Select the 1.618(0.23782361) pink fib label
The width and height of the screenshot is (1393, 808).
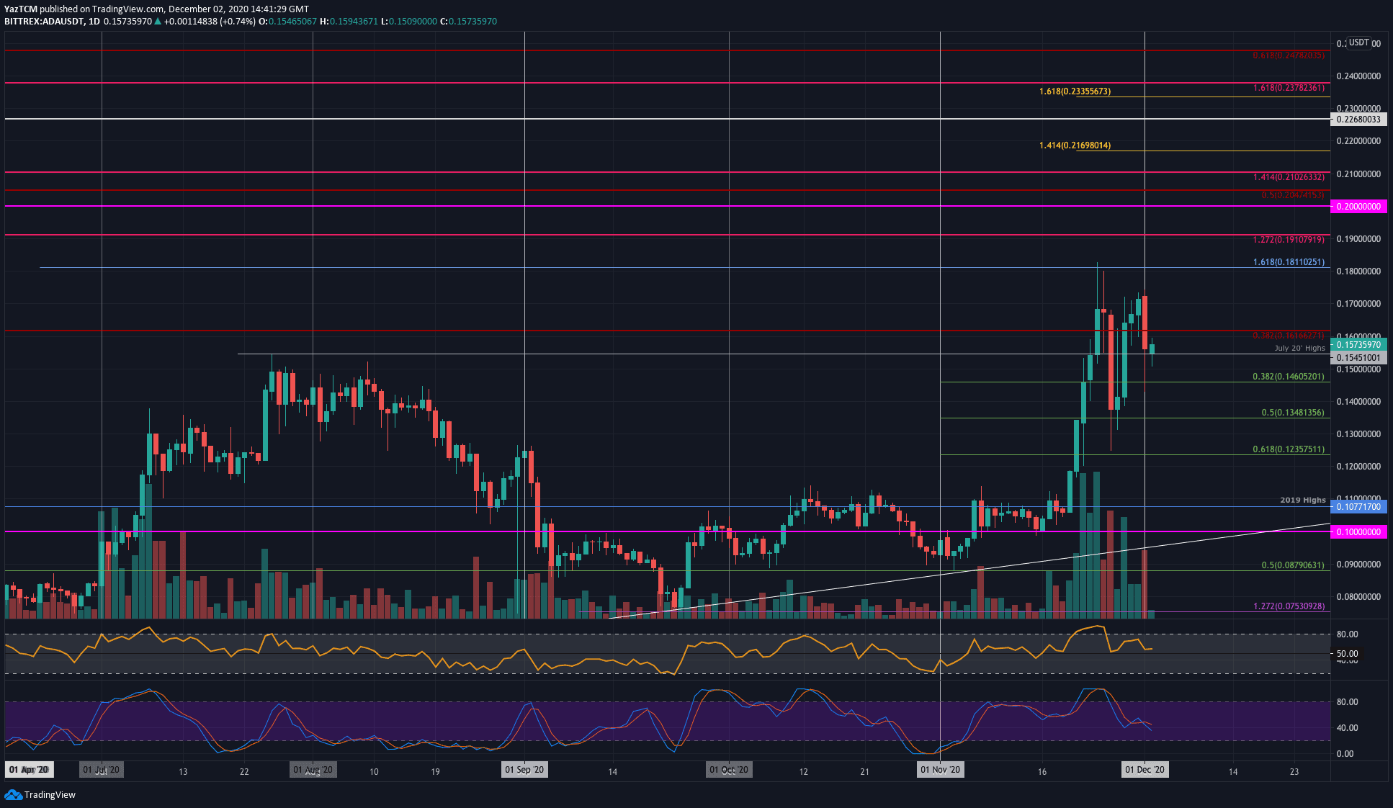1289,88
